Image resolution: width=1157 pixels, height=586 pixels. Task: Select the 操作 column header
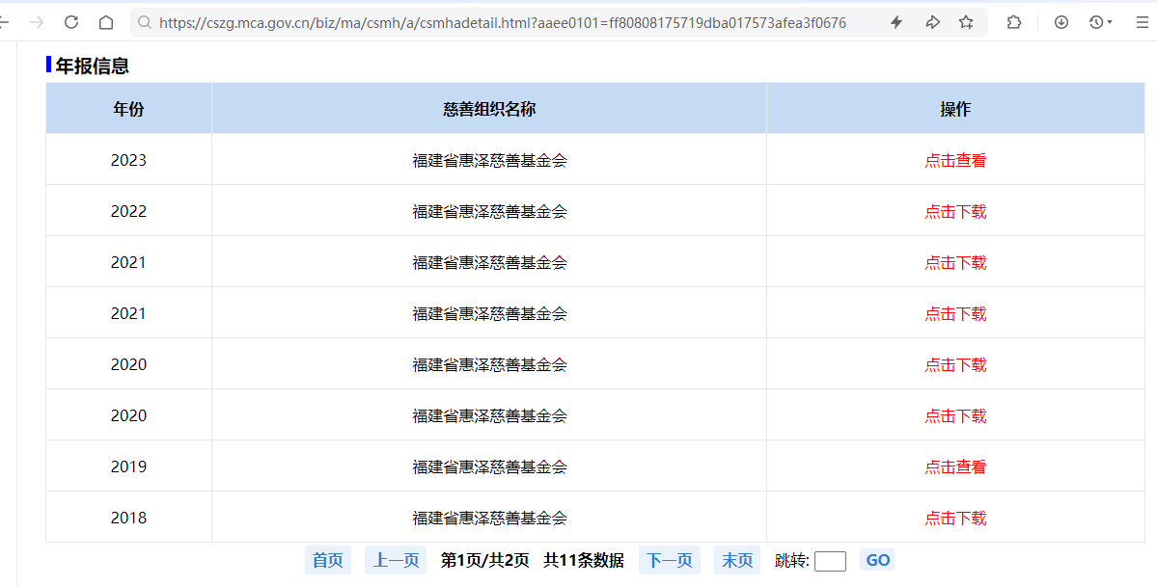(x=955, y=108)
